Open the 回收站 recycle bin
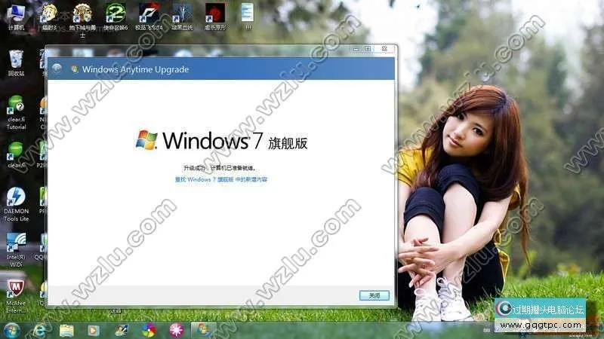The width and height of the screenshot is (604, 339). [16, 63]
